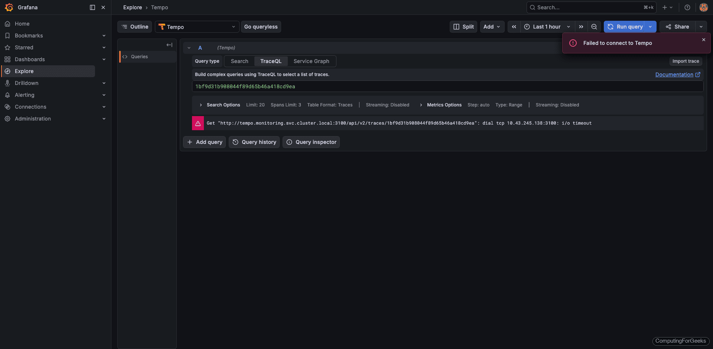The image size is (713, 349).
Task: Open the Tempo data source dropdown
Action: click(197, 27)
